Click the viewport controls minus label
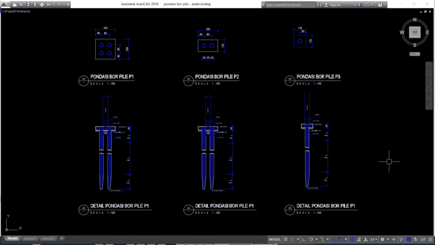435x245 pixels. click(x=3, y=11)
